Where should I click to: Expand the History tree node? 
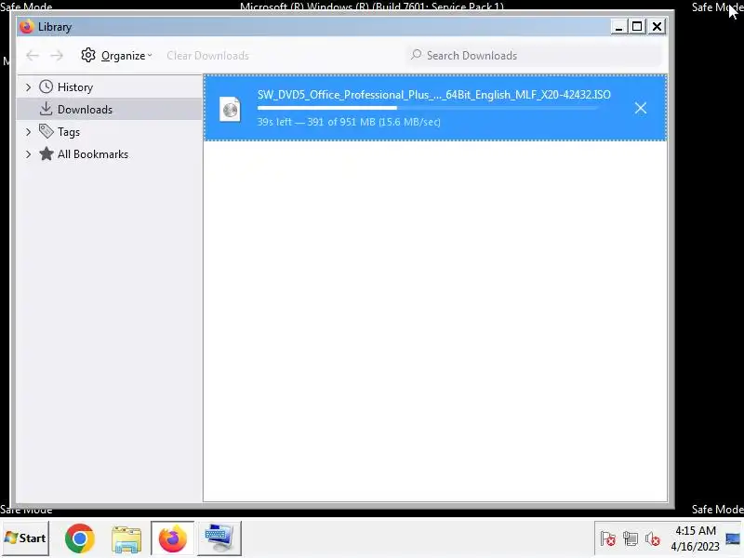point(29,87)
